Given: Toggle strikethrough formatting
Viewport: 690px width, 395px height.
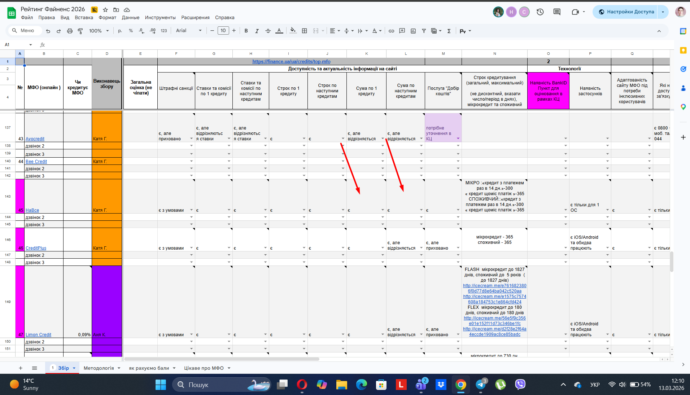Looking at the screenshot, I should click(x=268, y=31).
